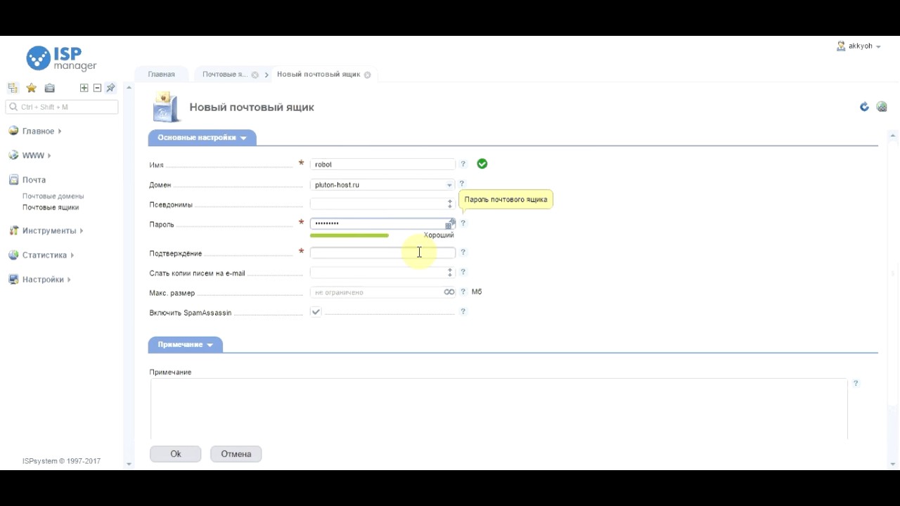Show help for Включить SpamAssassin

coord(463,311)
